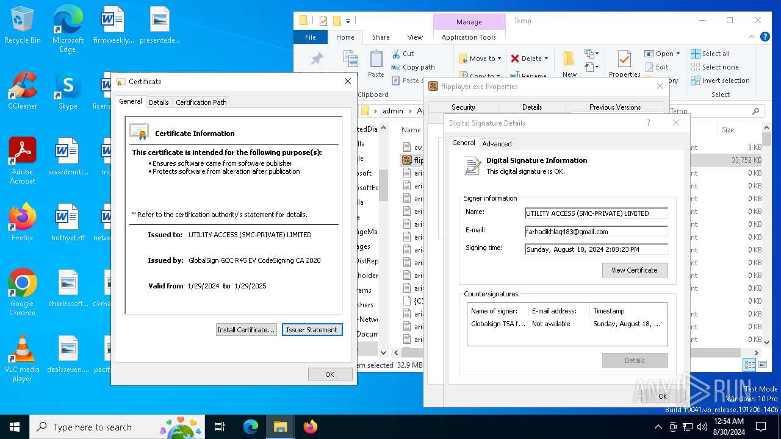Open Details tab in Certificate dialog
Viewport: 781px width, 439px height.
click(x=159, y=102)
